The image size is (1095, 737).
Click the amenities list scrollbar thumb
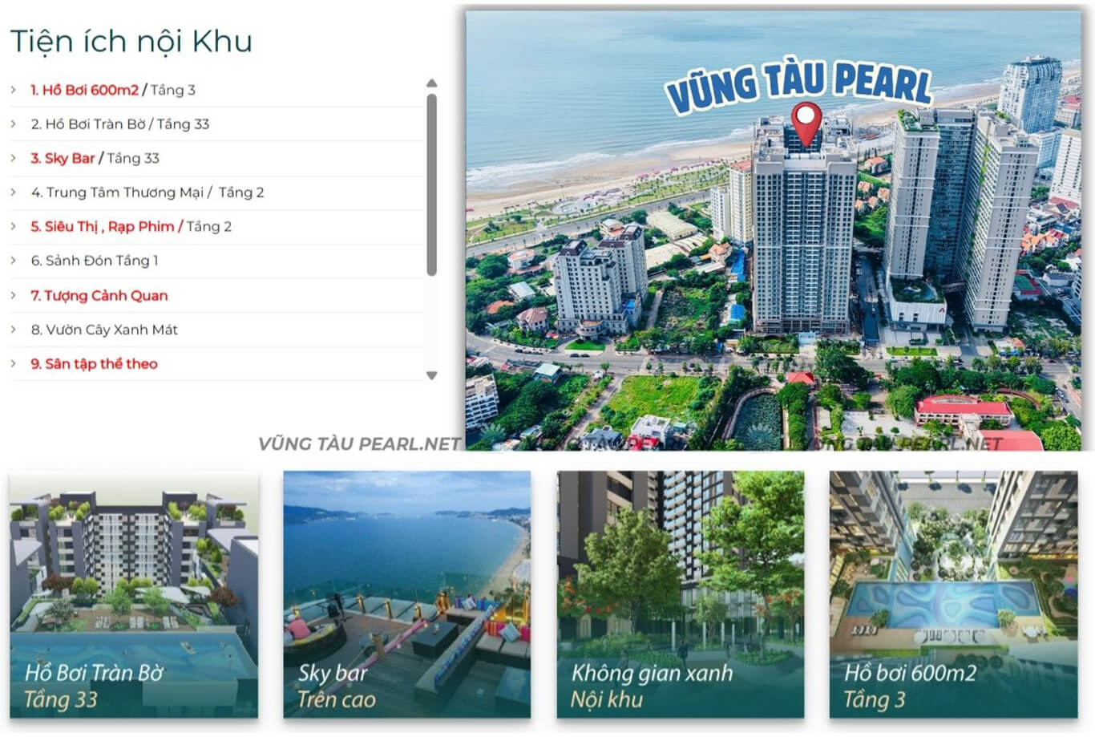pyautogui.click(x=431, y=184)
